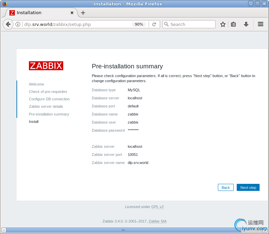Close the Installation tab
The image size is (269, 234).
(72, 13)
